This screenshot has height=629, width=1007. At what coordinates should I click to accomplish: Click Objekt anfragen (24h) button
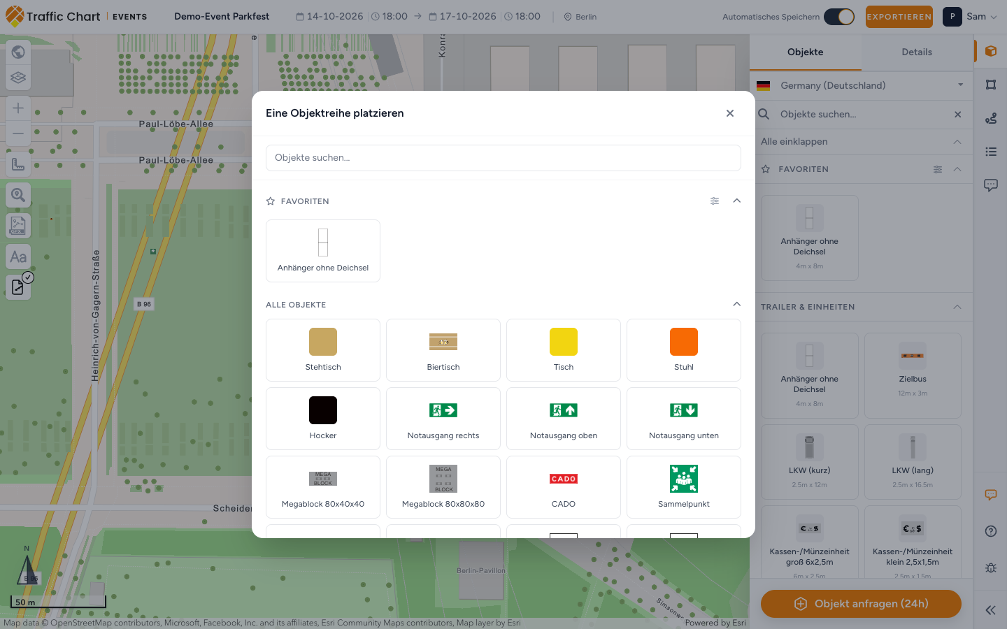861,604
